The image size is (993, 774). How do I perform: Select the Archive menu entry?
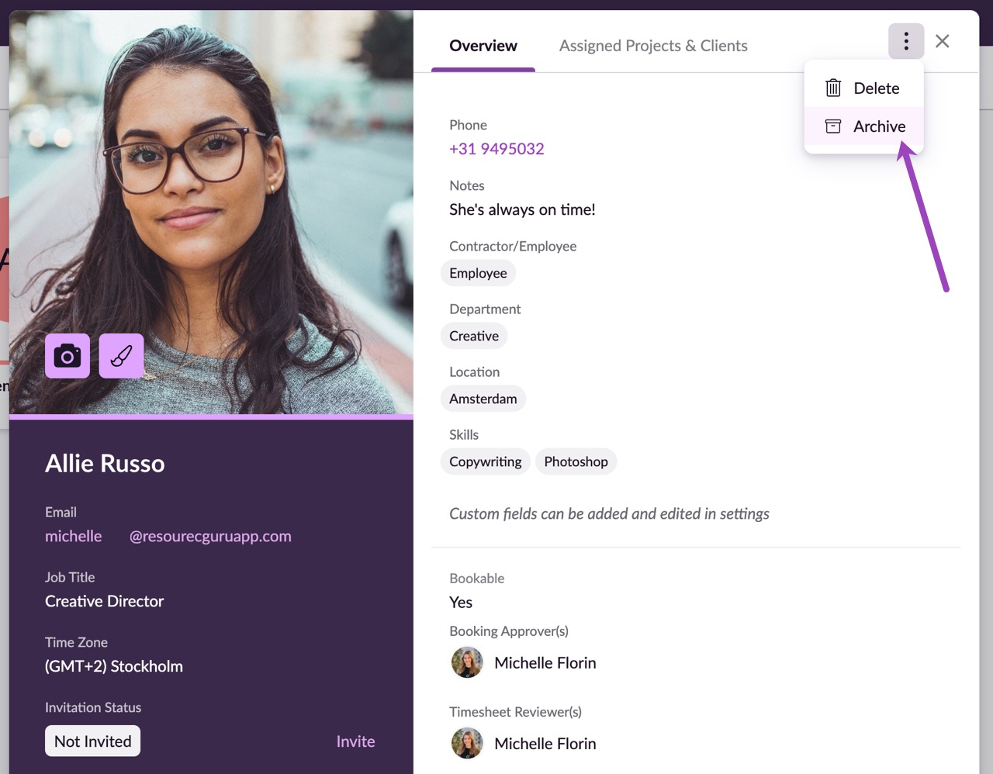point(863,126)
